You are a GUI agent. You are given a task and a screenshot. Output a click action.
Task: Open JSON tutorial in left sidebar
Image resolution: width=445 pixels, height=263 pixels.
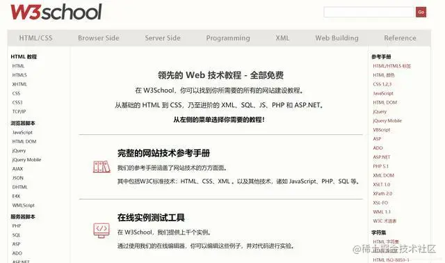(17, 178)
